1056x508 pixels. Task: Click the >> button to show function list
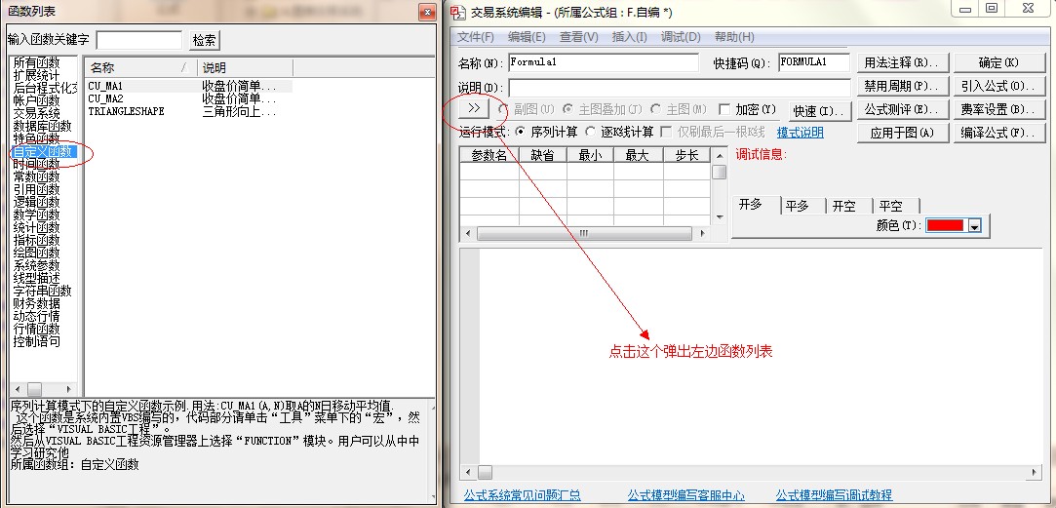click(474, 108)
